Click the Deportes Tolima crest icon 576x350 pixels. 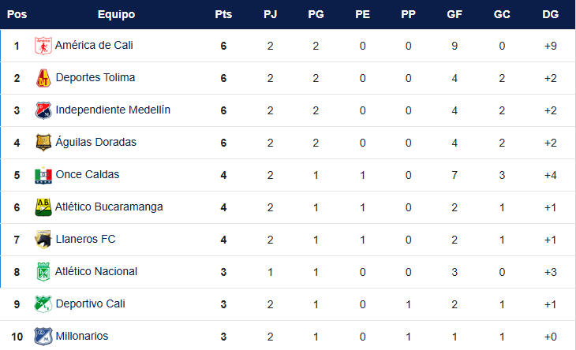[43, 78]
